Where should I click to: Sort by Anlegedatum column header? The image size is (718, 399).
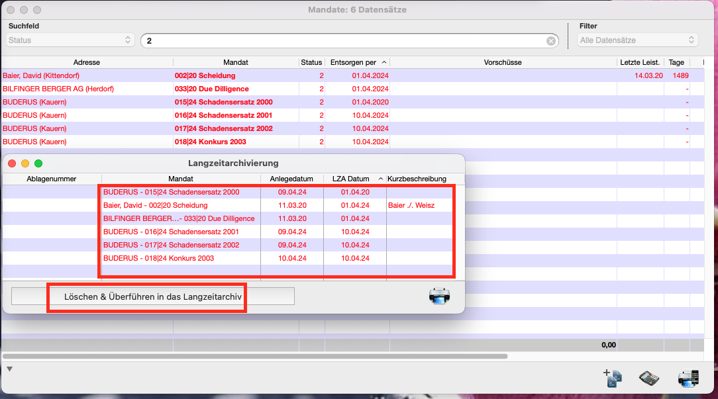pyautogui.click(x=291, y=179)
